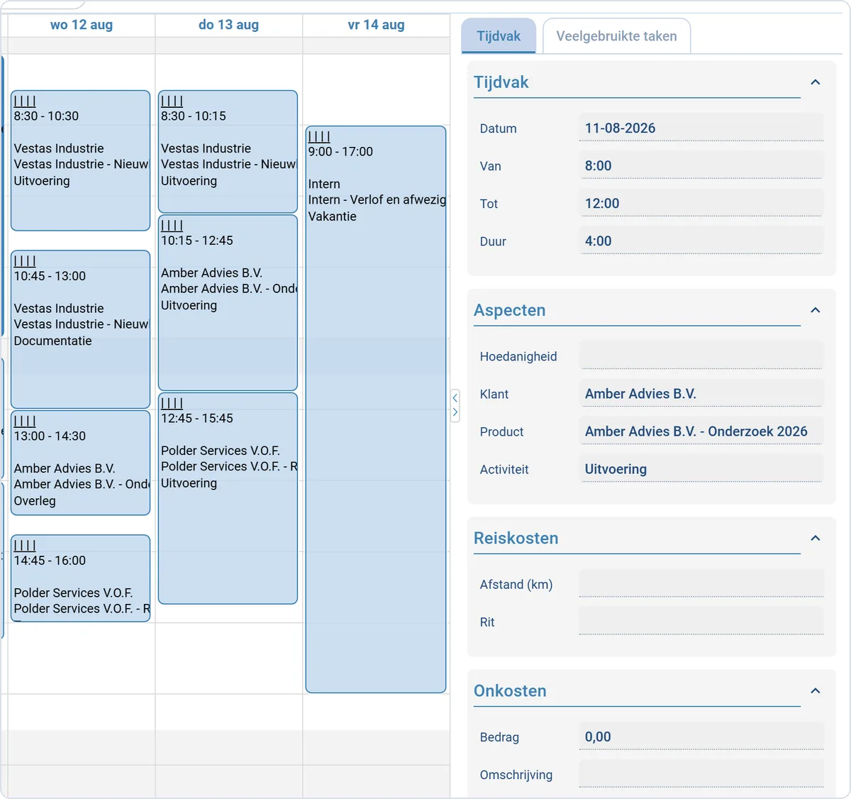Open the Product field Onderzoek 2026
Image resolution: width=851 pixels, height=799 pixels.
pos(701,431)
